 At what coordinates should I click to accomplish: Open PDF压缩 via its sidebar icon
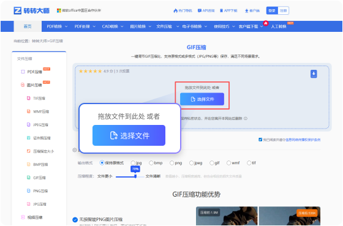(23, 72)
